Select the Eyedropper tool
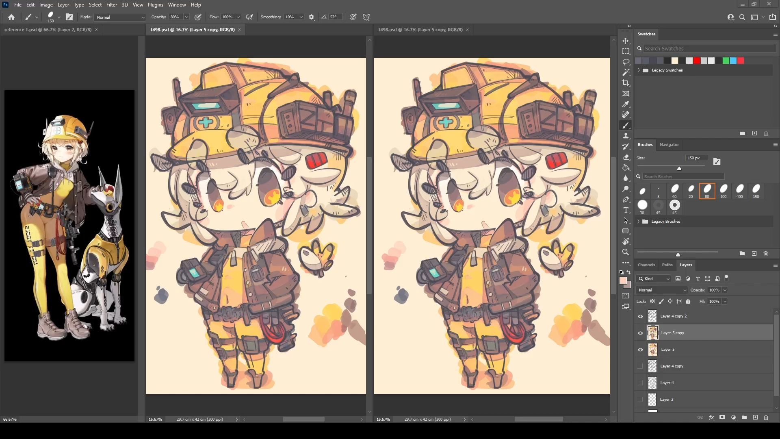Viewport: 780px width, 439px height. pos(626,104)
